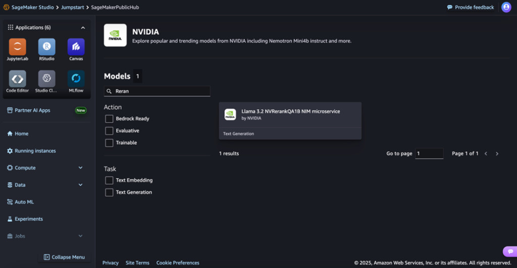Viewport: 517px width, 268px height.
Task: Click the user profile avatar icon
Action: (506, 7)
